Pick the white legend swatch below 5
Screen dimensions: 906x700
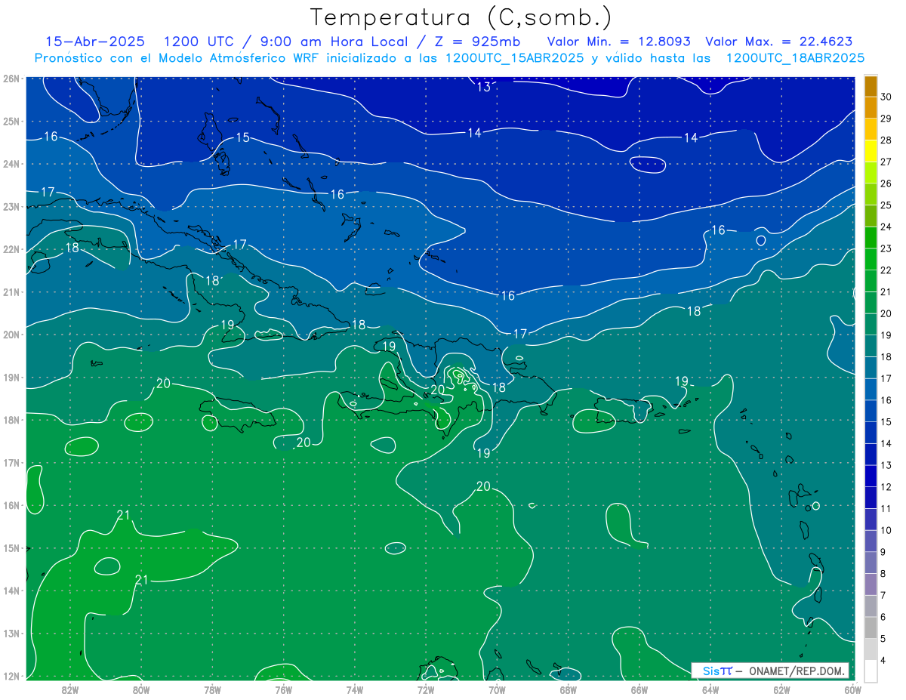(x=871, y=671)
